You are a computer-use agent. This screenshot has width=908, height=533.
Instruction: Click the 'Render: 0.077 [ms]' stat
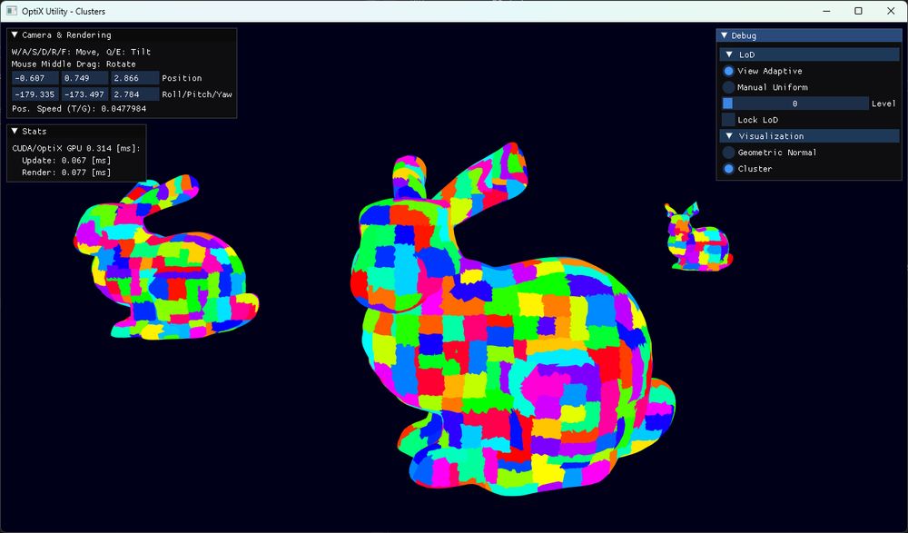(66, 172)
